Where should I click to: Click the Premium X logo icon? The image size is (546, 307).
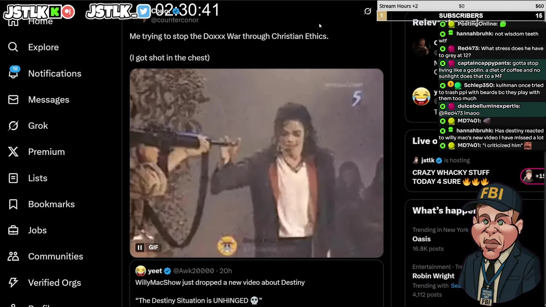[13, 151]
